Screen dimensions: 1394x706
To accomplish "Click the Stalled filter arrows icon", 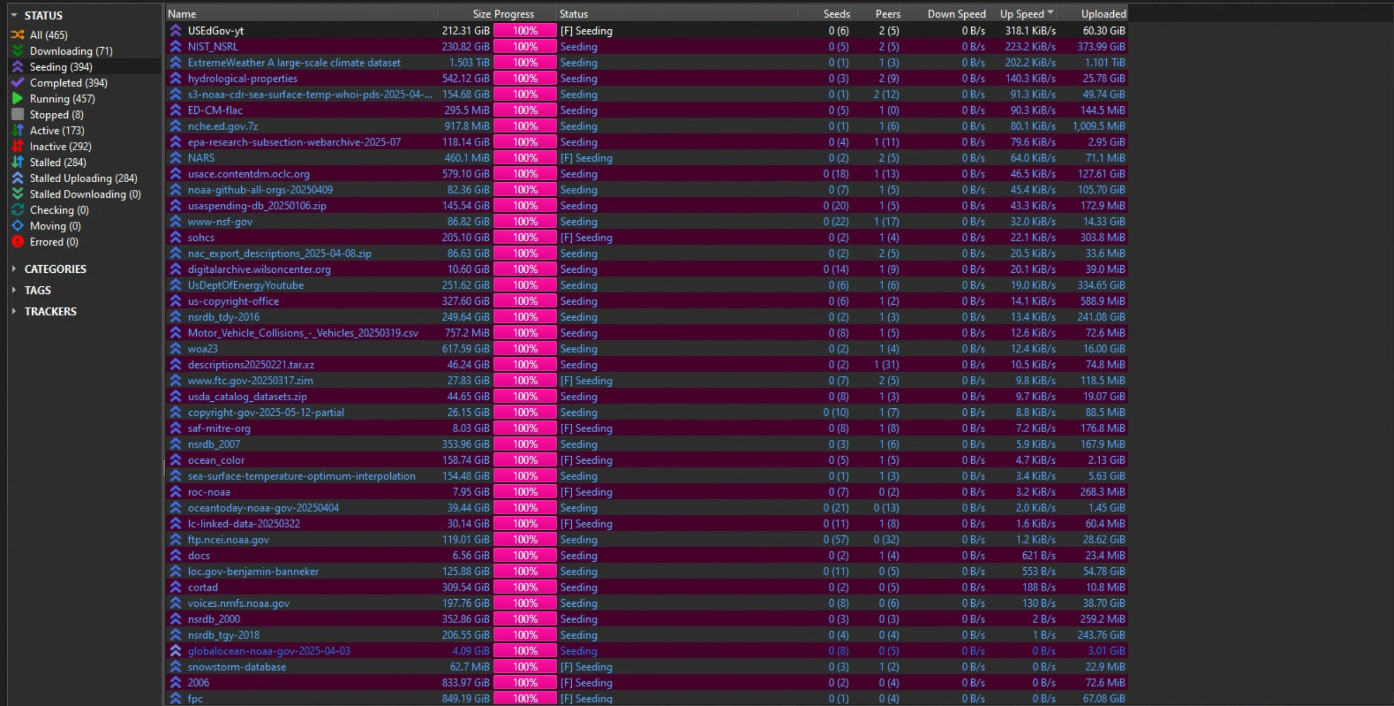I will (x=17, y=162).
